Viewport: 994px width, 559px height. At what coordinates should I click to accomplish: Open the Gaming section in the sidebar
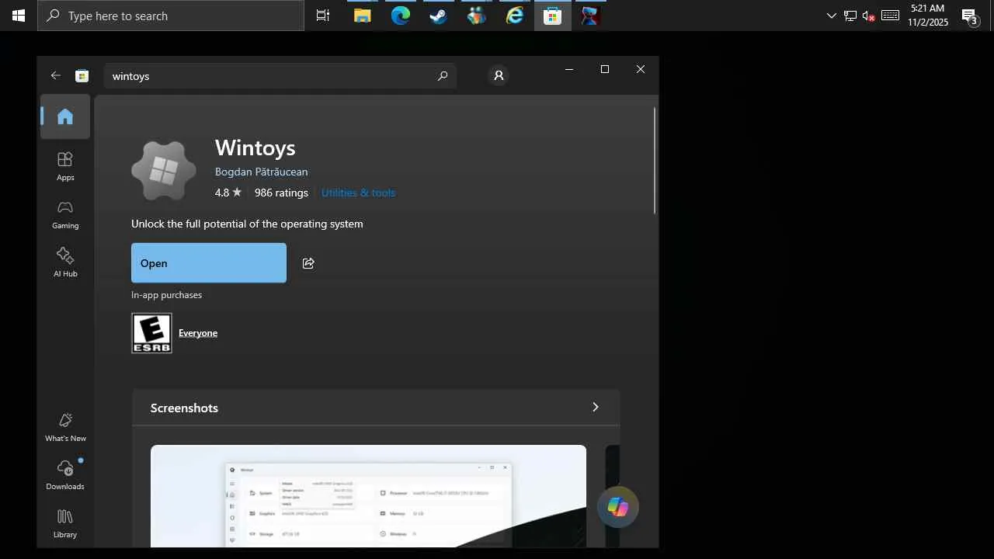tap(65, 214)
